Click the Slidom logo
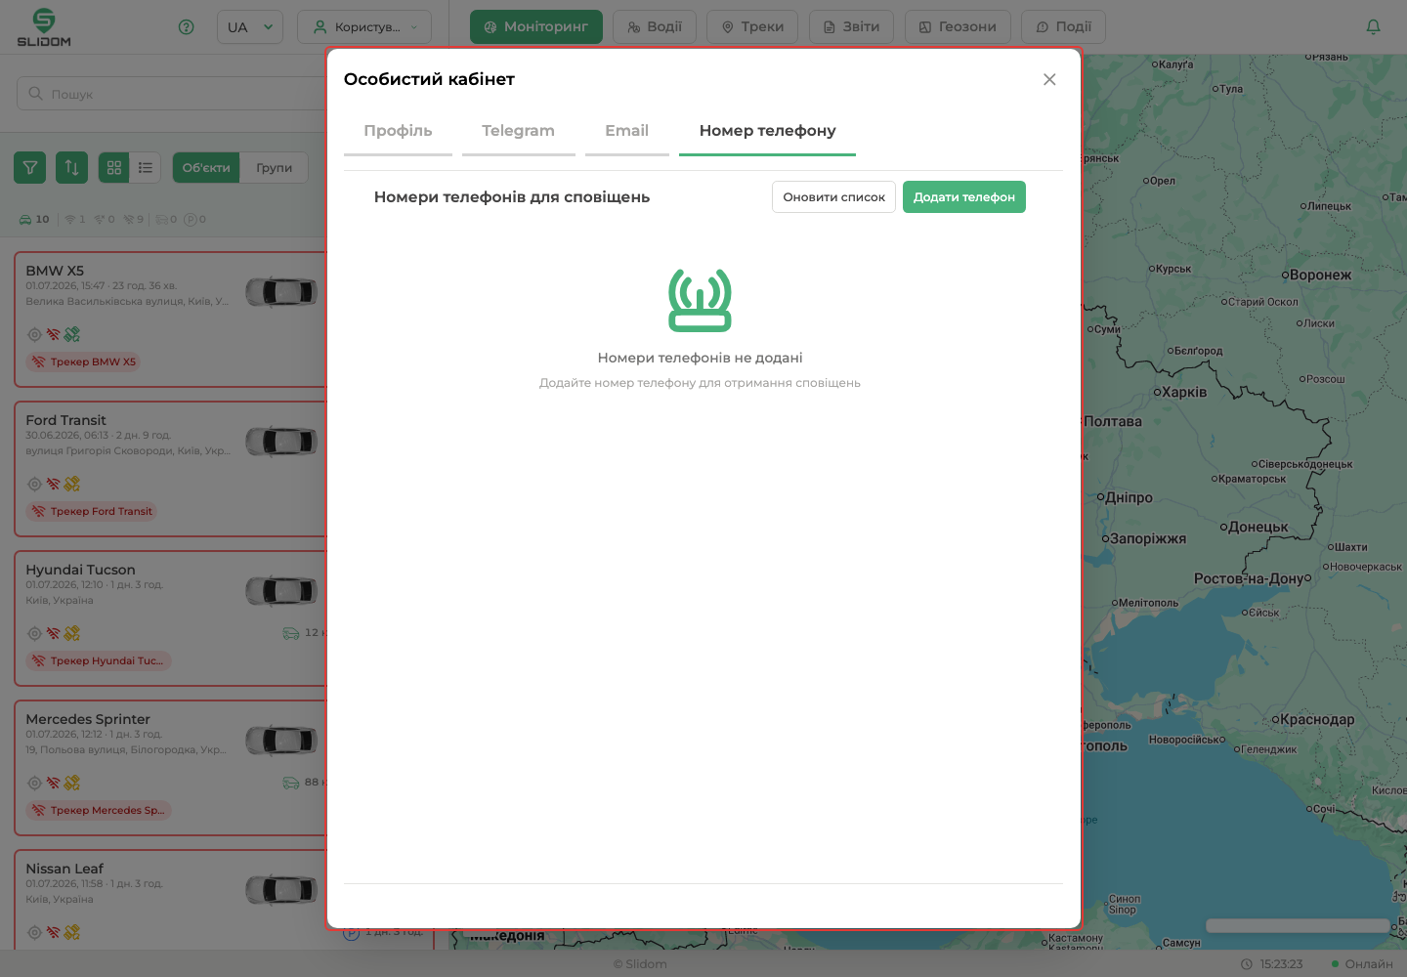Screen dimensions: 1407x977 (44, 27)
